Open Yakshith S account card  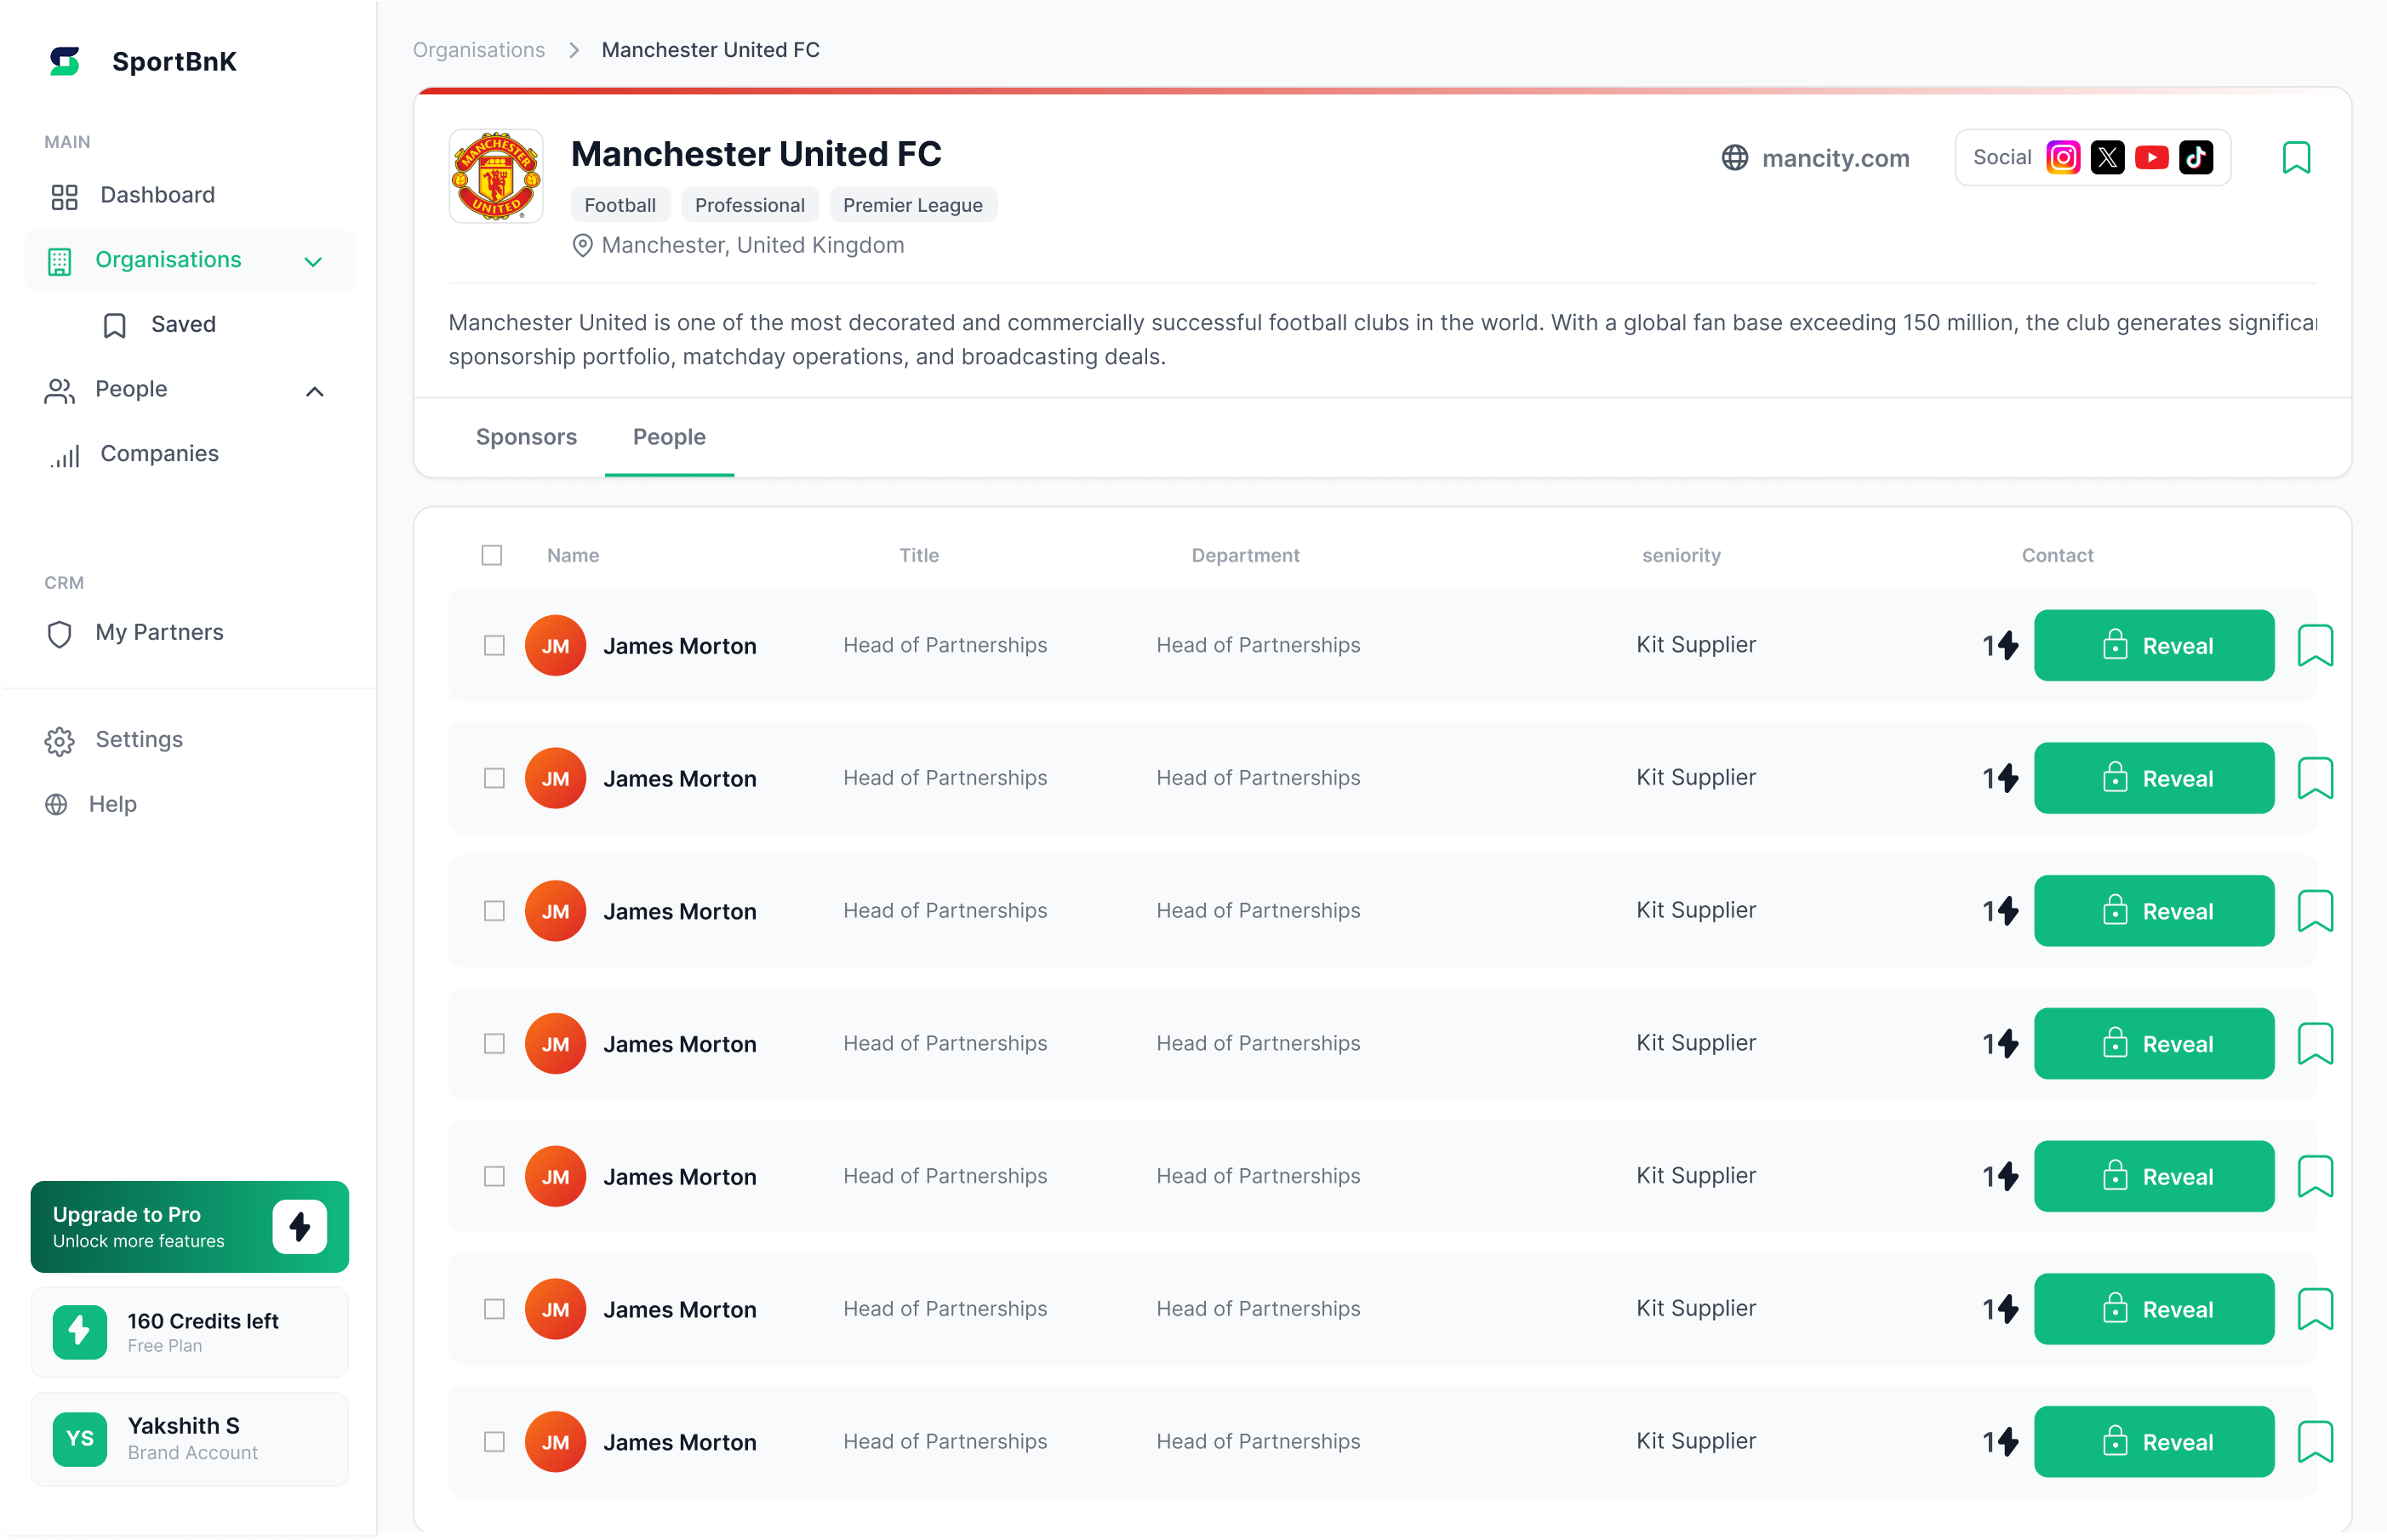coord(189,1438)
